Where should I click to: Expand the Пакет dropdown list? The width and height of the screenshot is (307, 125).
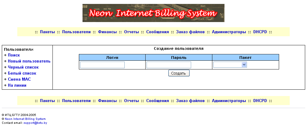pyautogui.click(x=230, y=65)
